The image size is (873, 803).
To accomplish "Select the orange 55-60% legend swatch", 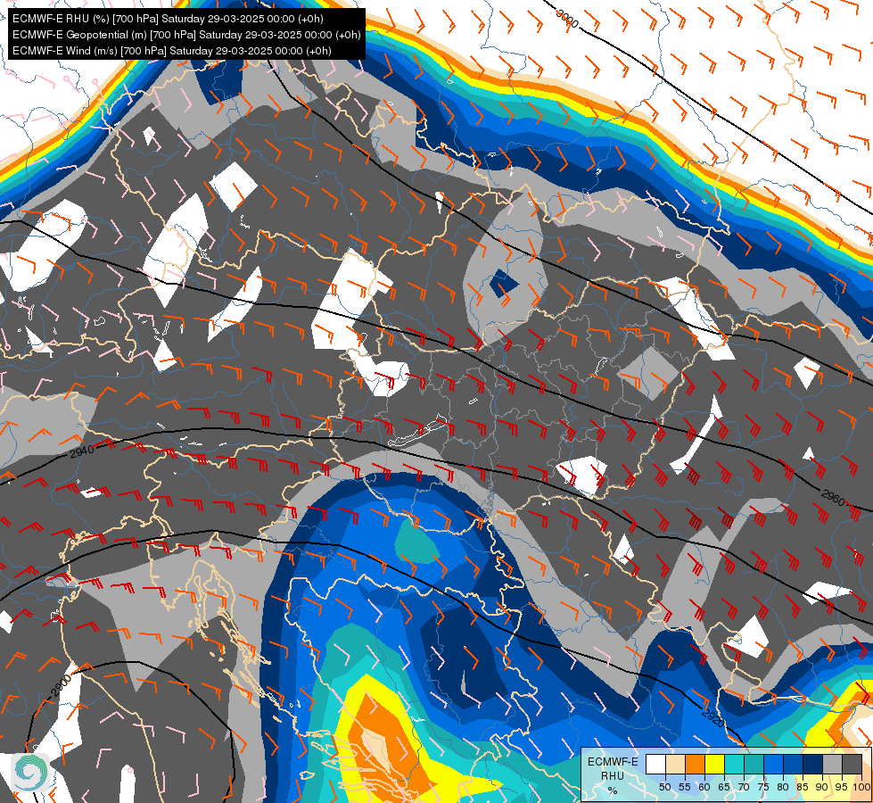I will 695,765.
